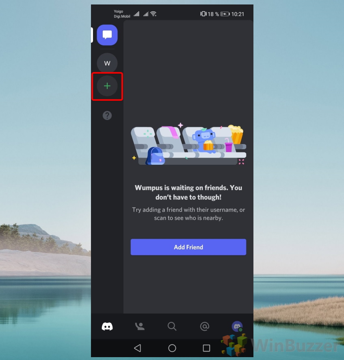Image resolution: width=344 pixels, height=360 pixels.
Task: Tap the 10:21 clock in status bar
Action: (x=238, y=14)
